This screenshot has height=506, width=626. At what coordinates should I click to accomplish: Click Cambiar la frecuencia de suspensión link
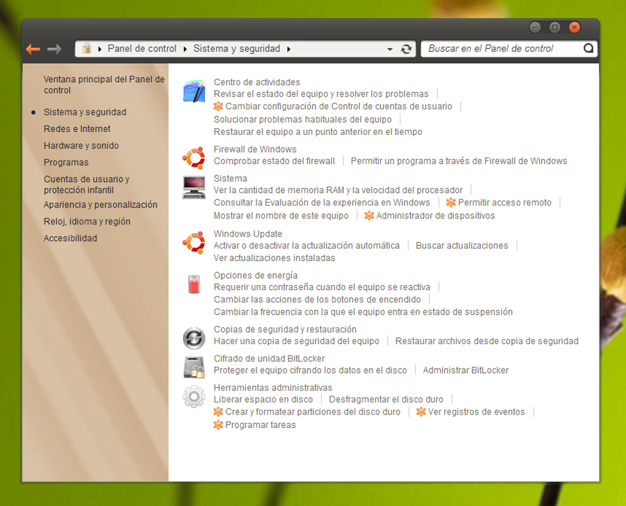click(363, 312)
